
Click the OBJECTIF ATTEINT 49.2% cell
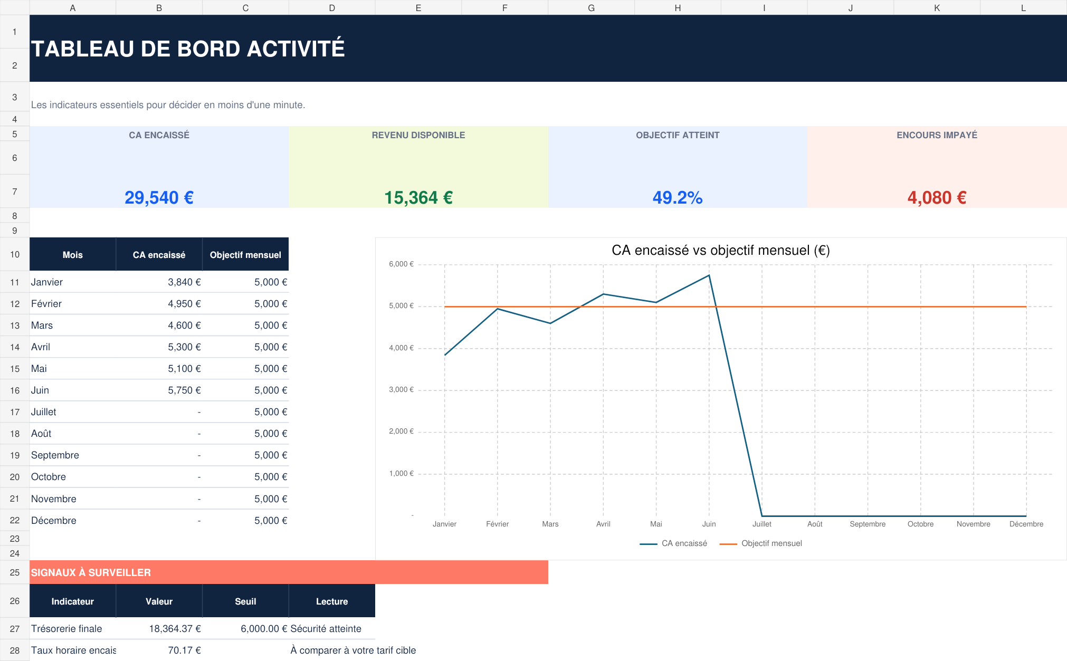pyautogui.click(x=678, y=197)
